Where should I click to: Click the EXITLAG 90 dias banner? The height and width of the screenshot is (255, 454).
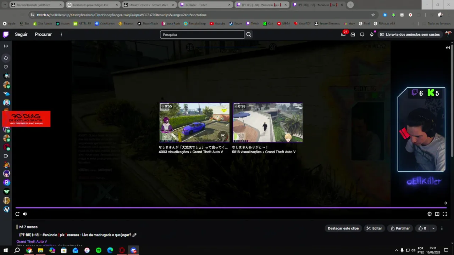(26, 119)
